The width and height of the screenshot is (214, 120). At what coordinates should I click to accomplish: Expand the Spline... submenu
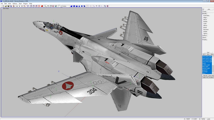click(206, 34)
